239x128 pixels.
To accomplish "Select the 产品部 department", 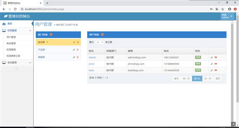I will pos(41,50).
